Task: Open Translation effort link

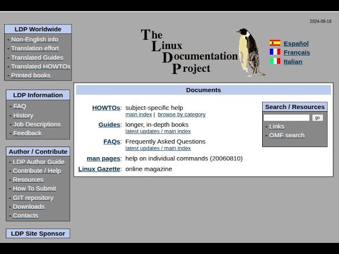Action: tap(35, 48)
